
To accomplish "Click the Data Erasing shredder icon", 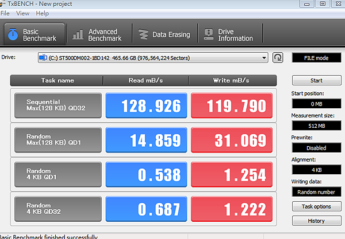I will click(x=143, y=34).
